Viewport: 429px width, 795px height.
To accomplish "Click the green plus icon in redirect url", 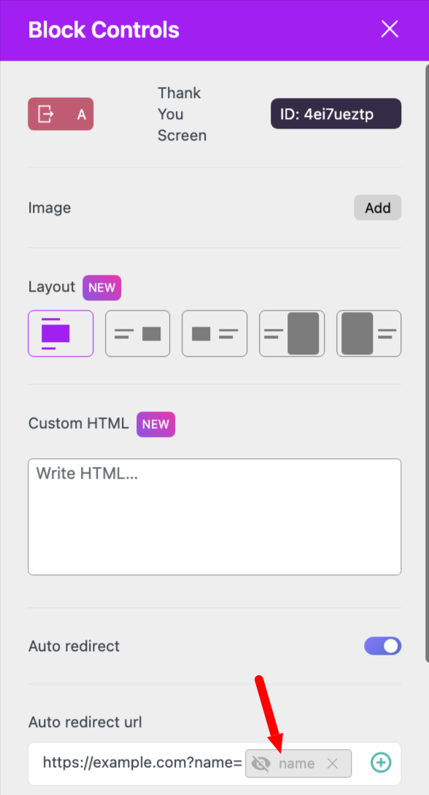I will tap(381, 762).
